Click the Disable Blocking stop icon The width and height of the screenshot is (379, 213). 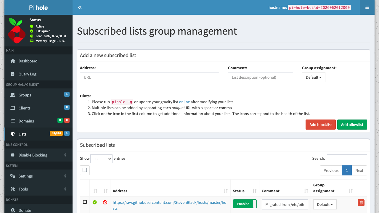pos(13,155)
